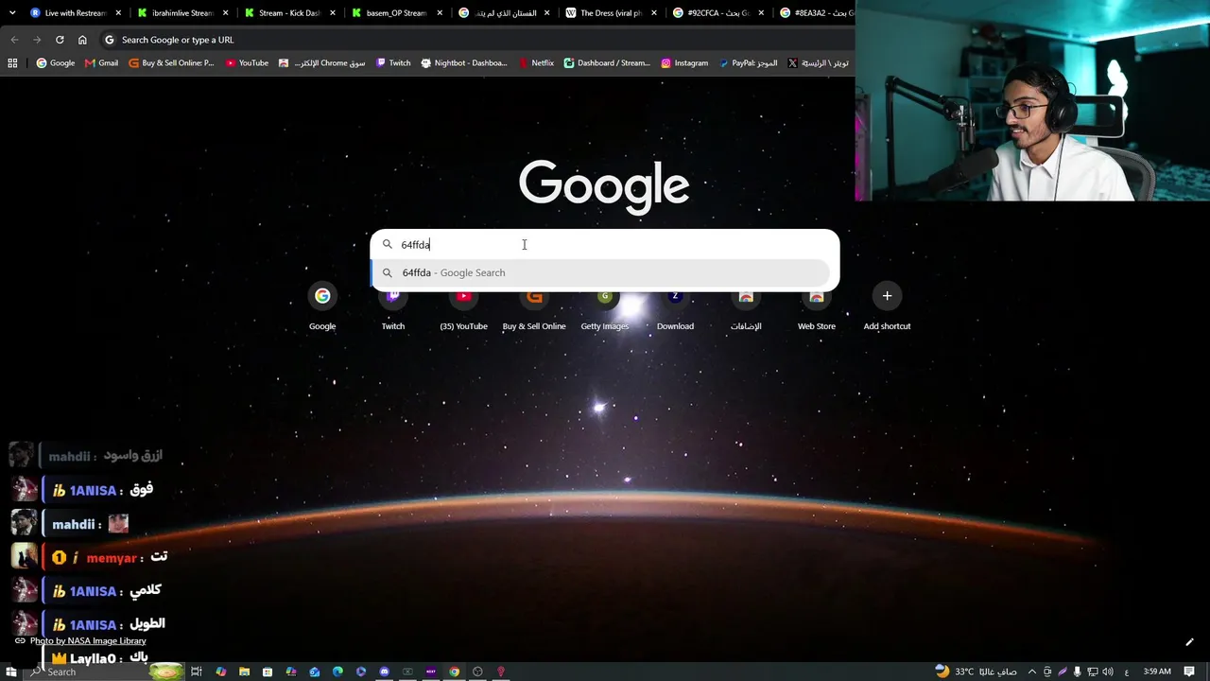Image resolution: width=1210 pixels, height=681 pixels.
Task: Click the taskbar Search box
Action: (104, 672)
